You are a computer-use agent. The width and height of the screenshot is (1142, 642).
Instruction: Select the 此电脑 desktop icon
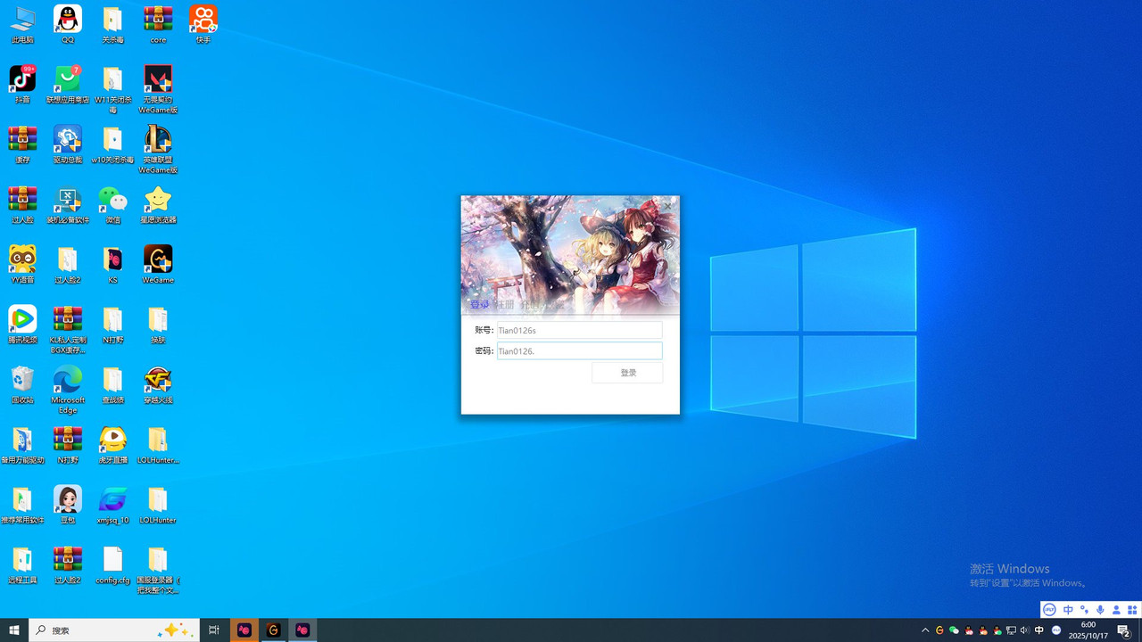tap(22, 24)
